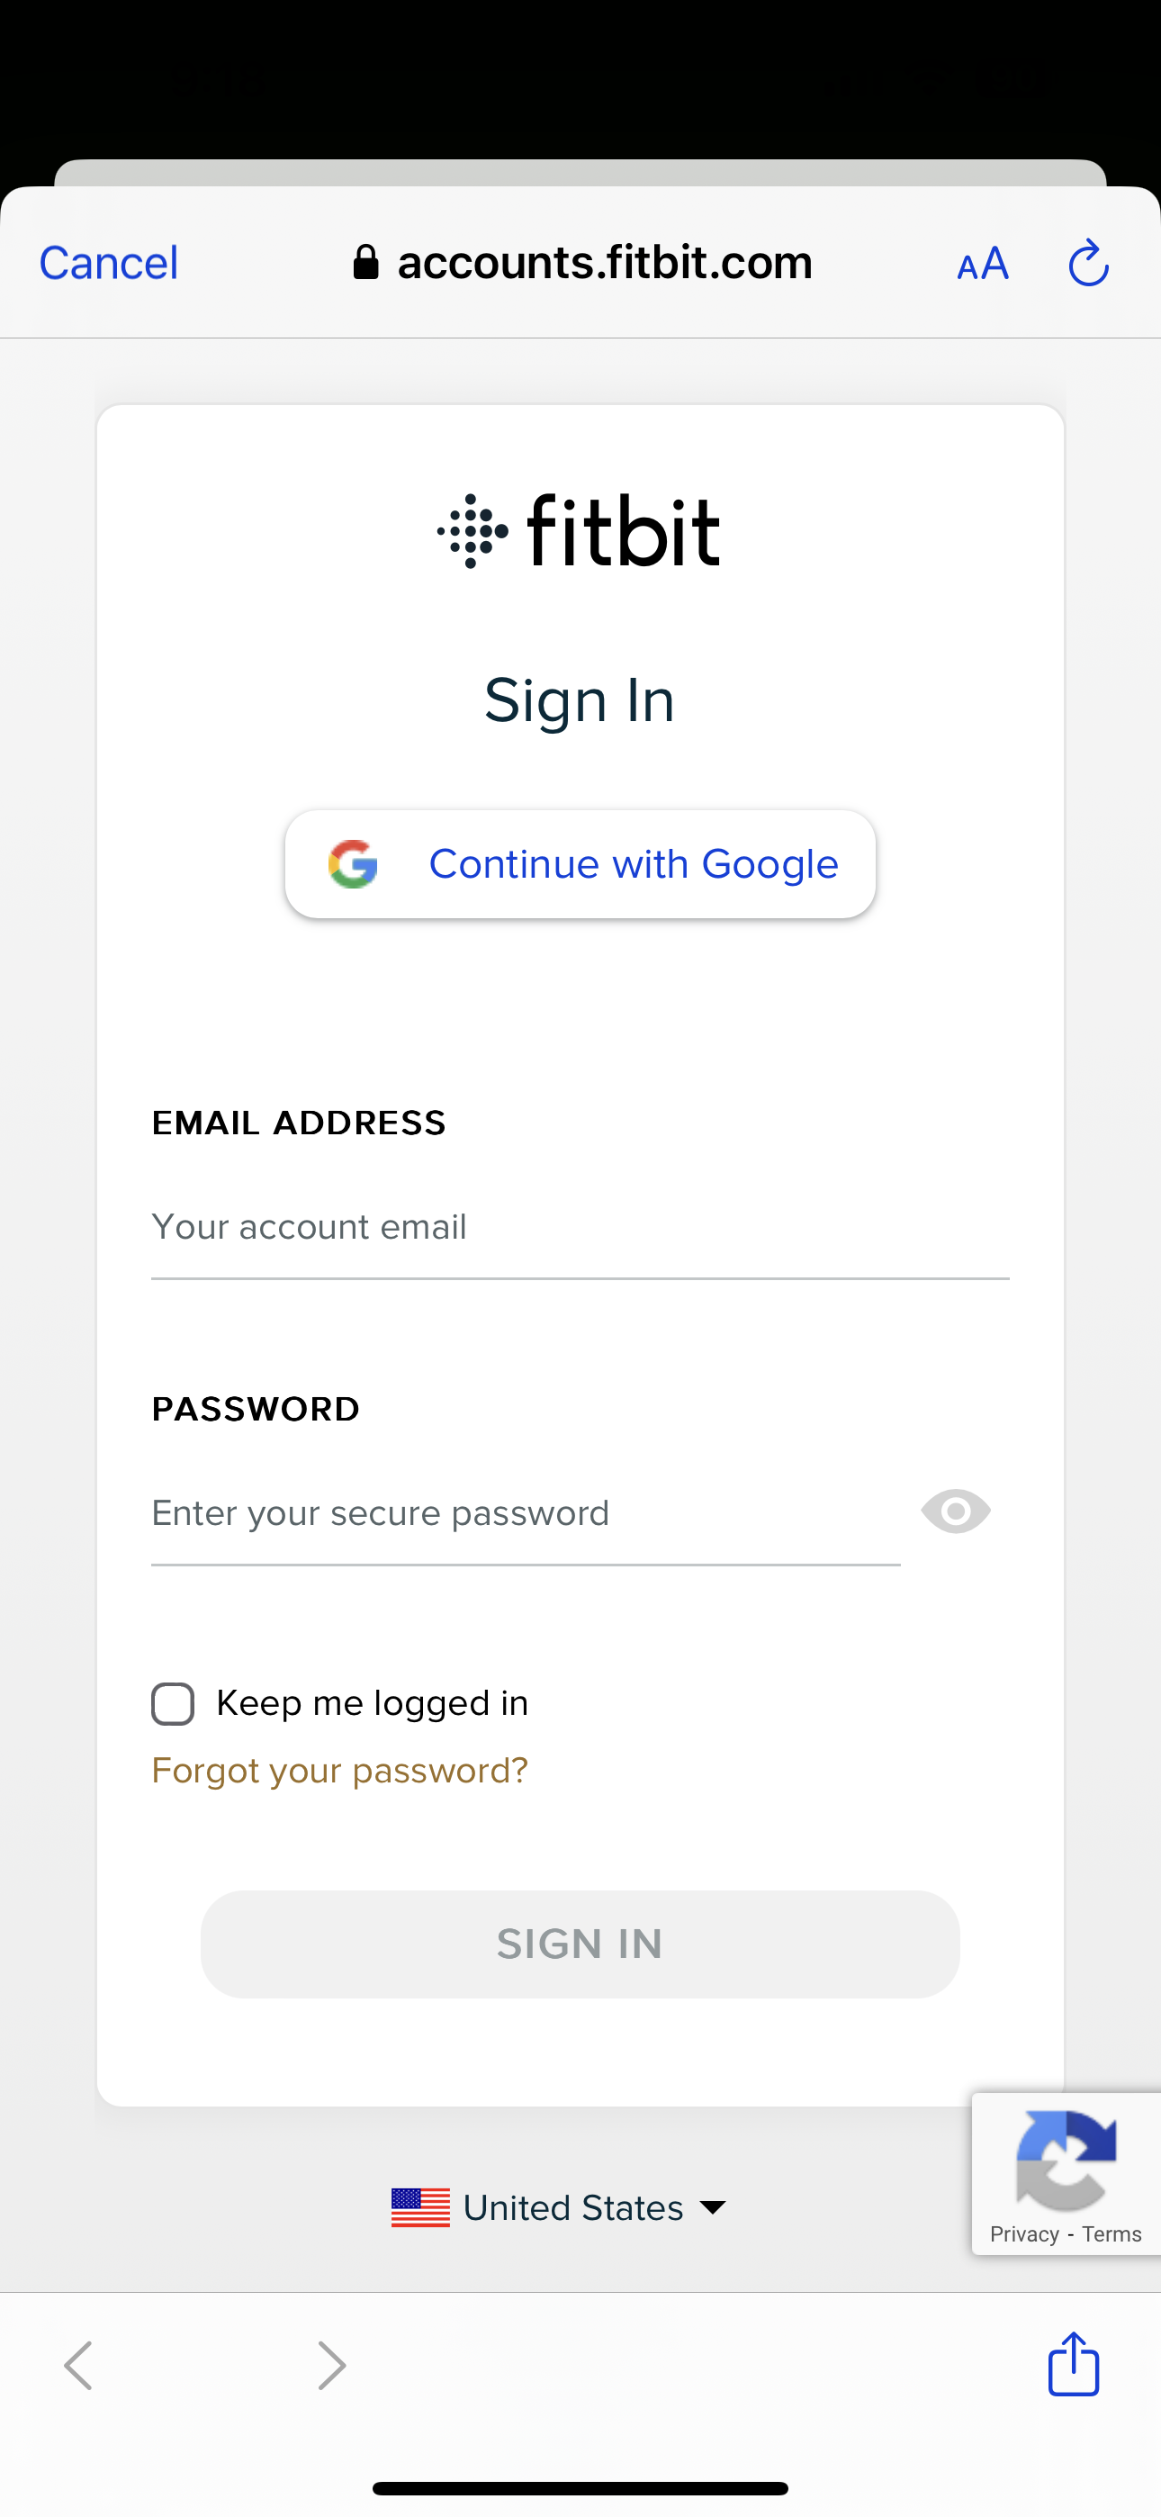
Task: Focus the email address input field
Action: [580, 1228]
